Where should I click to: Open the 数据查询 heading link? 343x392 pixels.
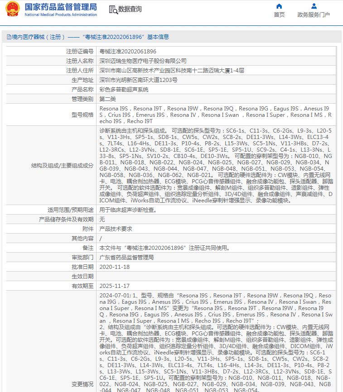[130, 9]
